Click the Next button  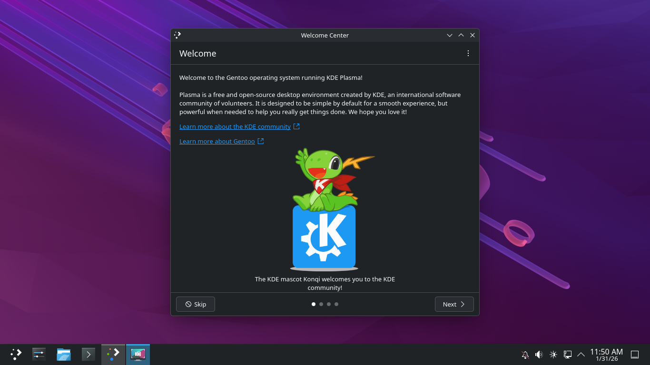pyautogui.click(x=454, y=304)
